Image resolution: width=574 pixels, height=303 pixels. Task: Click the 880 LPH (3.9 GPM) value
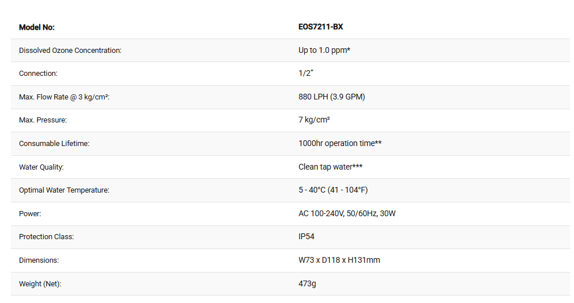point(332,97)
